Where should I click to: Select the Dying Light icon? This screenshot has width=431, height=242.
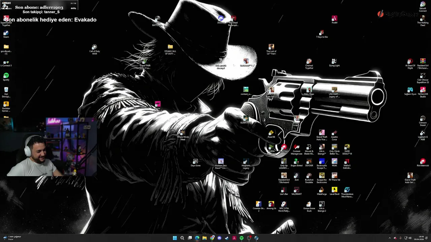coord(334,63)
